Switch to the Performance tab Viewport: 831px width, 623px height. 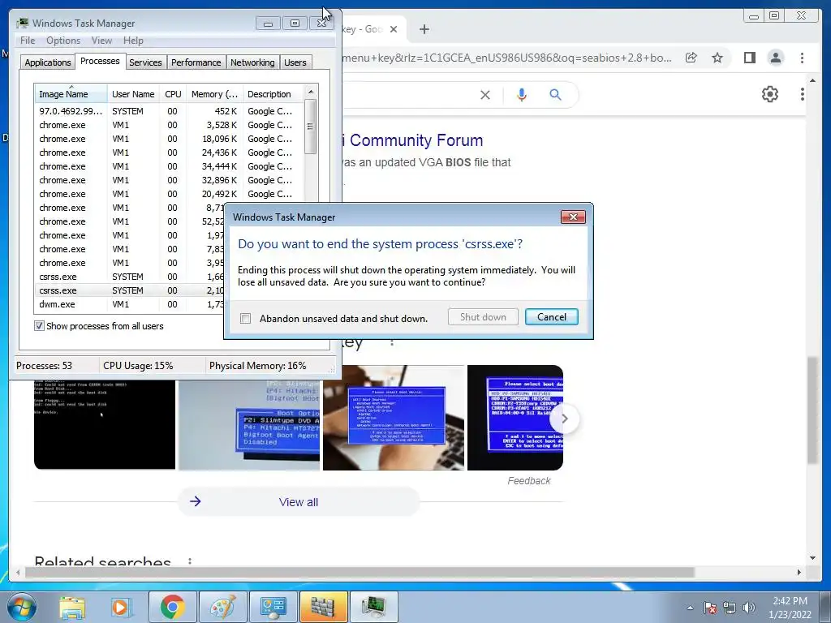(196, 62)
